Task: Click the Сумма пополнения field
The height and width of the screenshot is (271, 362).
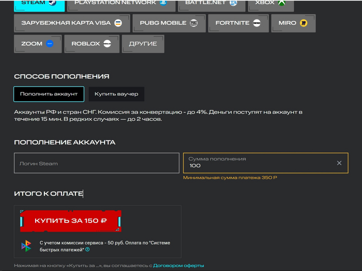Action: [x=265, y=163]
